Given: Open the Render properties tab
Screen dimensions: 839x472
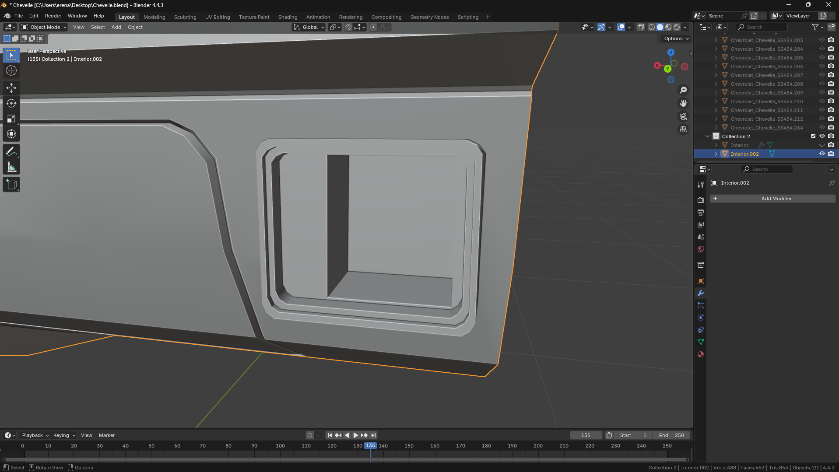Looking at the screenshot, I should click(x=701, y=200).
